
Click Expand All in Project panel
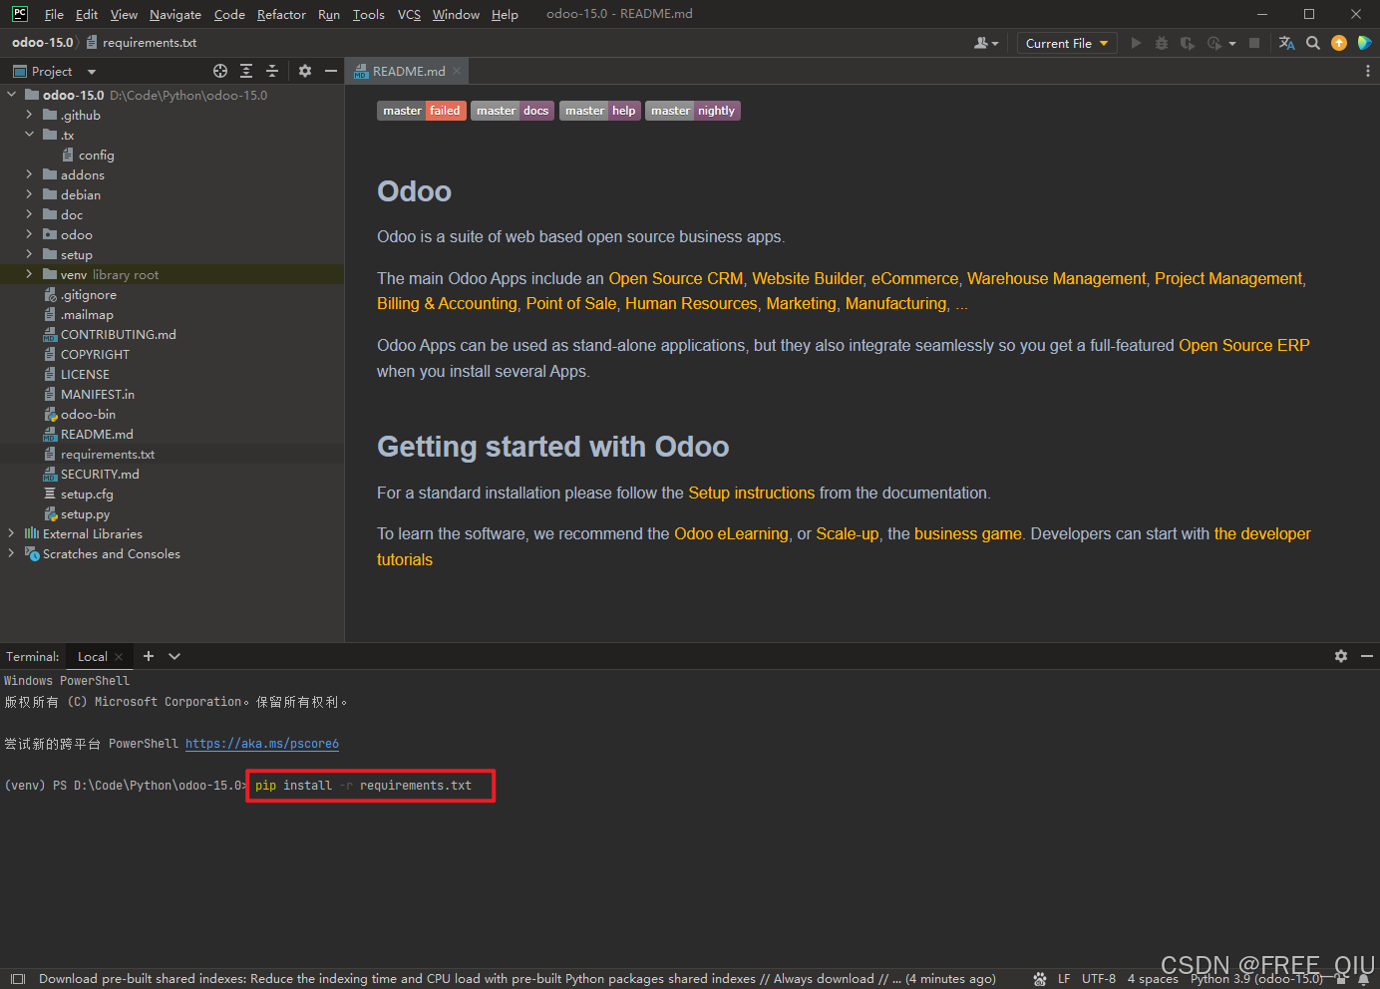click(x=246, y=71)
